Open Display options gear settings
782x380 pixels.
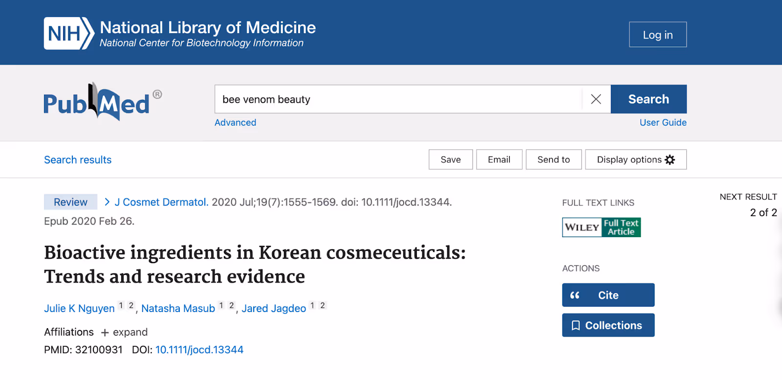tap(635, 159)
